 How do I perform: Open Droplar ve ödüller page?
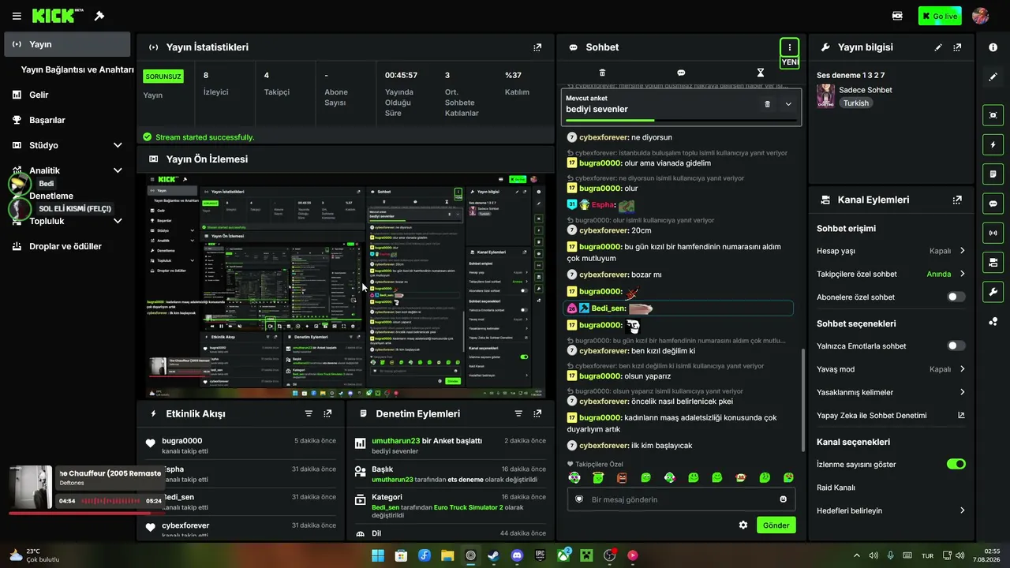pos(67,246)
